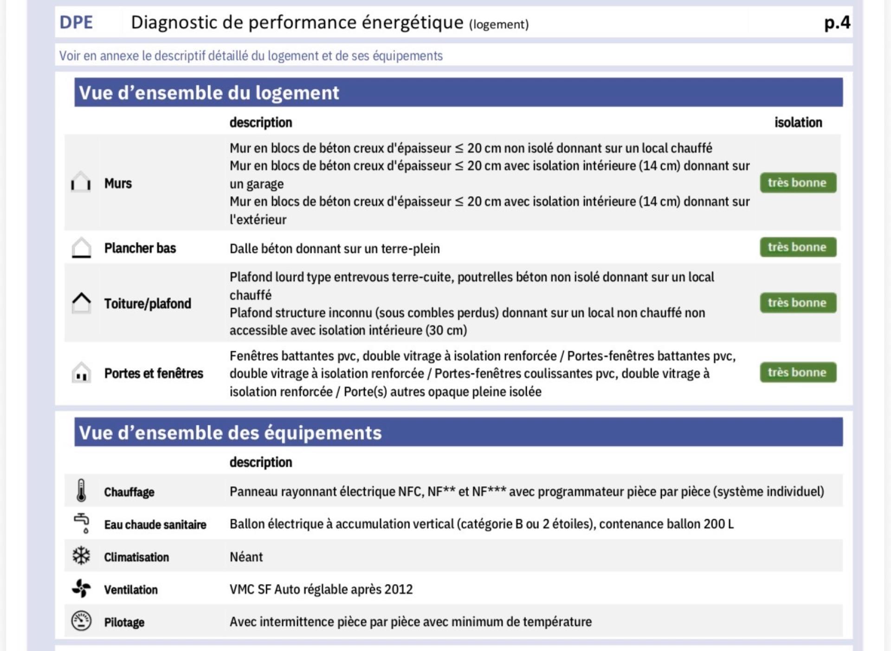Click the Portes et fenêtres 'très bonne' badge
This screenshot has height=651, width=891.
click(x=798, y=373)
